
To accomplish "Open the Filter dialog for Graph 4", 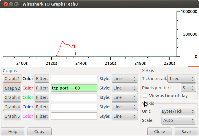I will point(42,107).
